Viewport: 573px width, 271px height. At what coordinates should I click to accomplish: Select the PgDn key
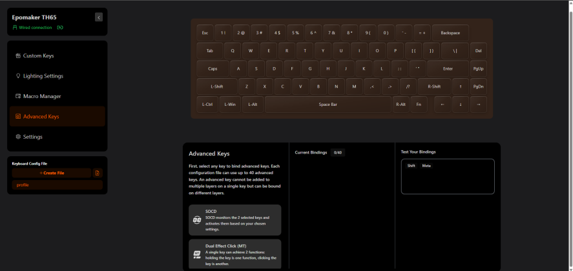[x=478, y=86]
